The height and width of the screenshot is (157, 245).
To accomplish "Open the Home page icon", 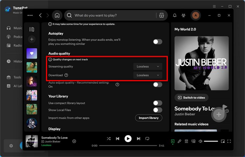I will (57, 15).
